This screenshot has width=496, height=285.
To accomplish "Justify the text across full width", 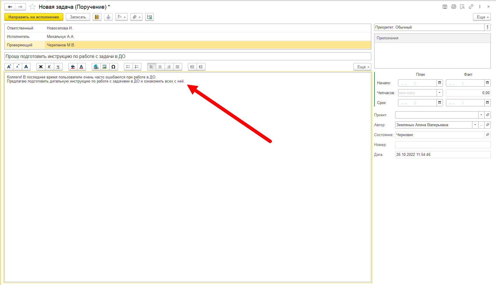I will coord(177,67).
